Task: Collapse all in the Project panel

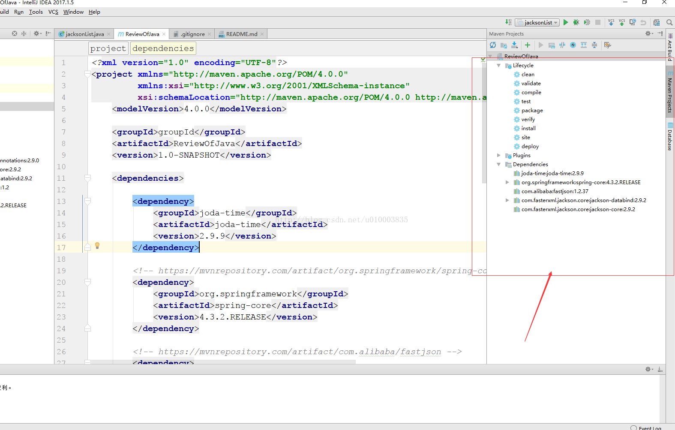Action: tap(24, 33)
